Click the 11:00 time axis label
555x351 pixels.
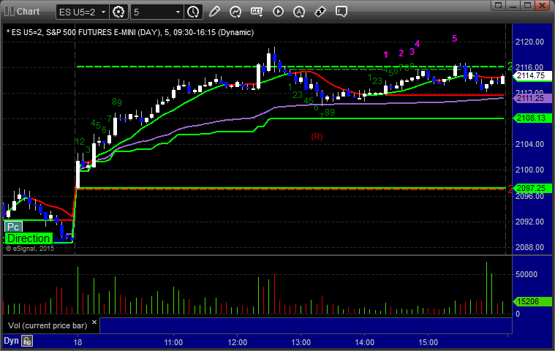click(x=173, y=342)
